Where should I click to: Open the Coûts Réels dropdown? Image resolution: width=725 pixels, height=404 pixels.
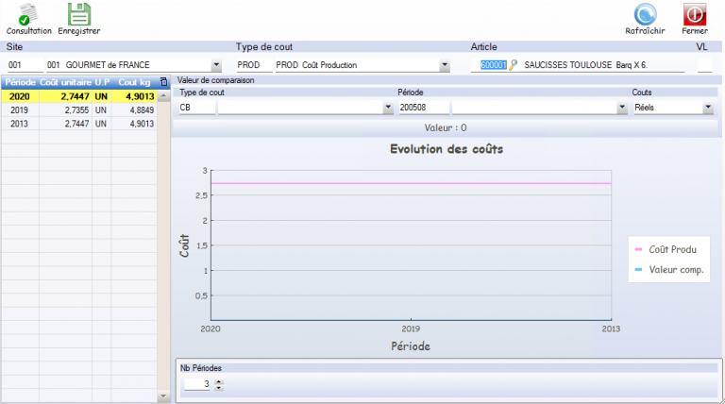(x=708, y=109)
